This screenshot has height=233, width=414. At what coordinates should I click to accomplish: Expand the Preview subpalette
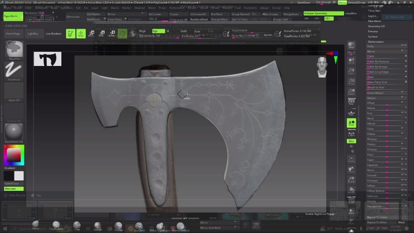click(x=373, y=31)
